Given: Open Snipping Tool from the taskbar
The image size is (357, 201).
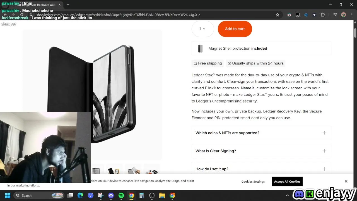Looking at the screenshot, I should pos(101,195).
